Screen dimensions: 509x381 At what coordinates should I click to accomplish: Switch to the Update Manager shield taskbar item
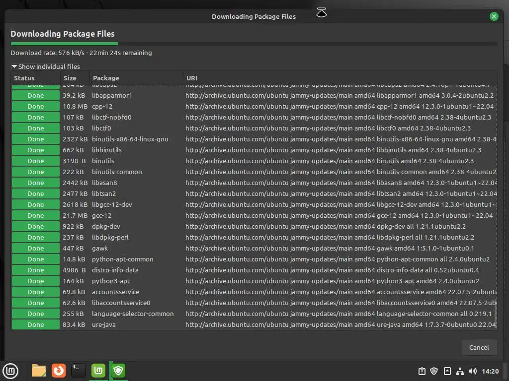pos(118,371)
